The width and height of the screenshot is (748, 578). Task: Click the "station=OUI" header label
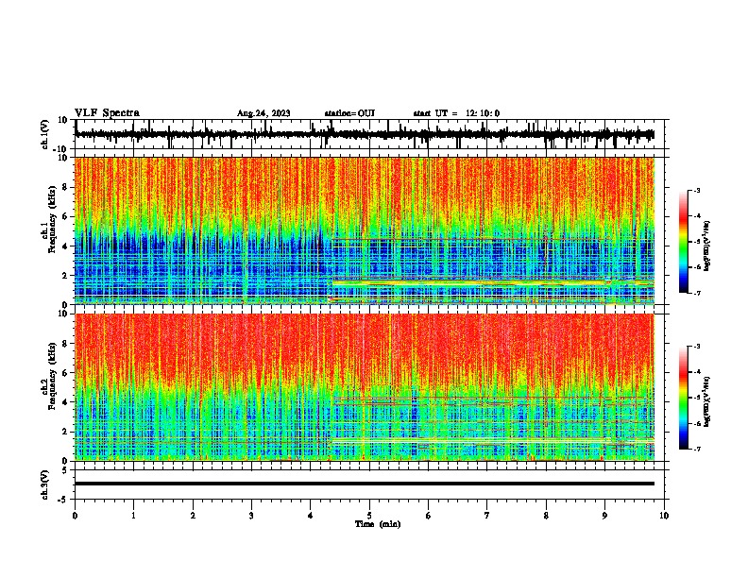point(349,113)
